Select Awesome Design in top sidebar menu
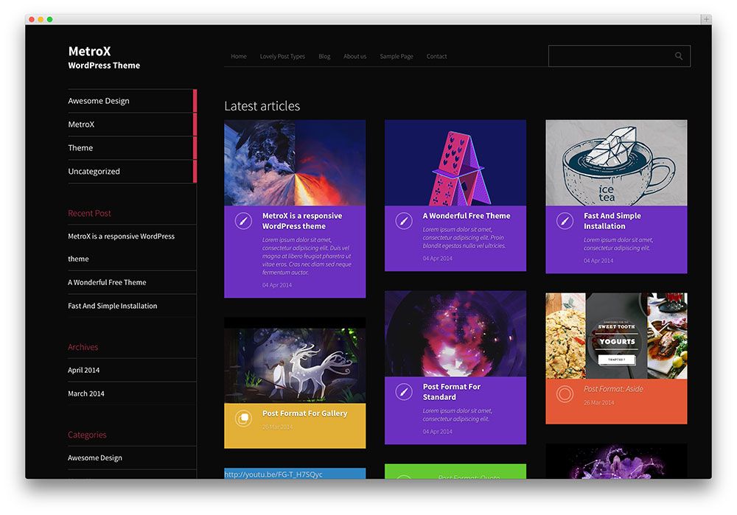The width and height of the screenshot is (737, 515). click(132, 101)
